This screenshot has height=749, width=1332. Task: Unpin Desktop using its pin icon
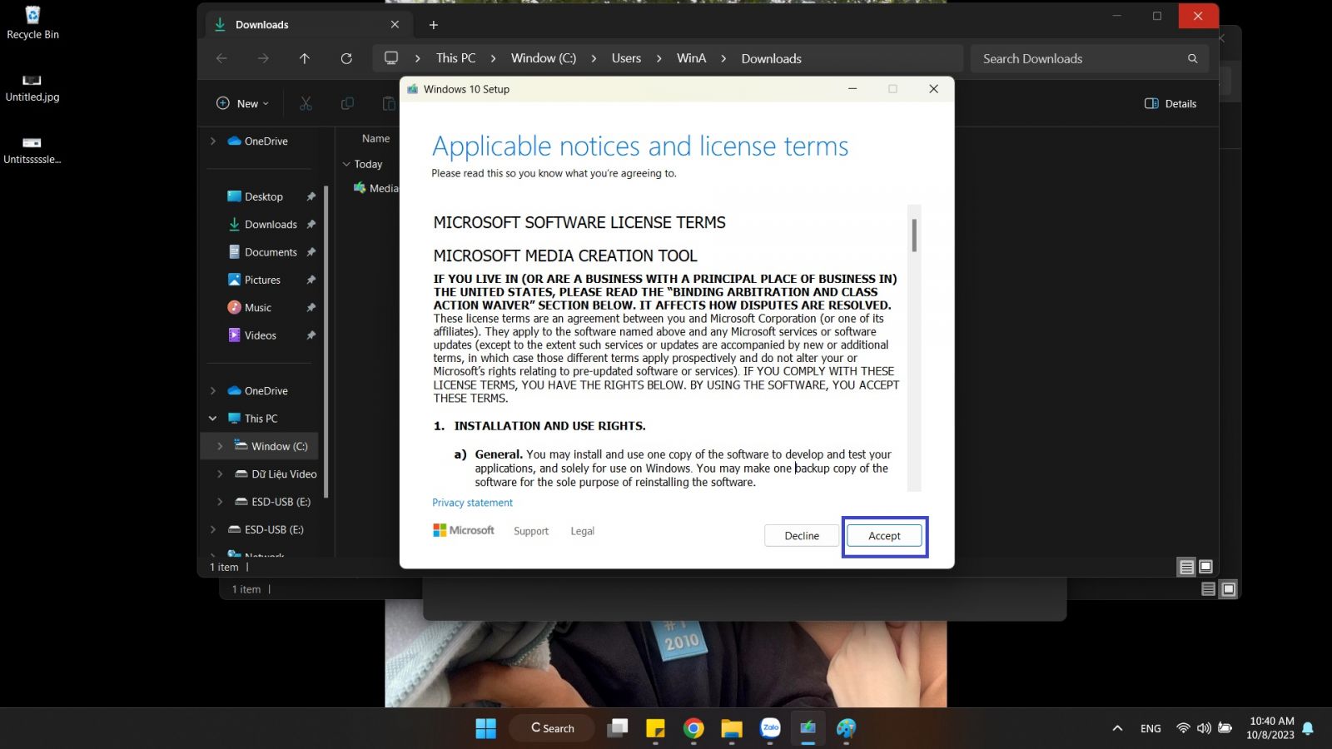311,196
